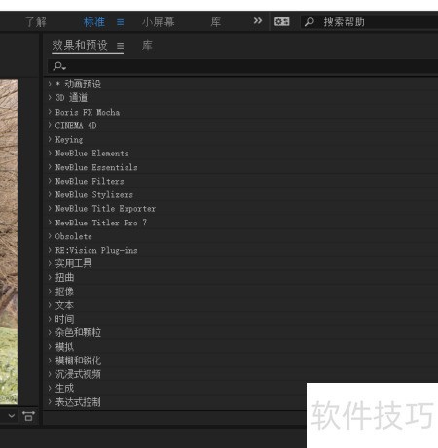The width and height of the screenshot is (438, 448).
Task: Select the 库 workspace in top bar
Action: (x=216, y=22)
